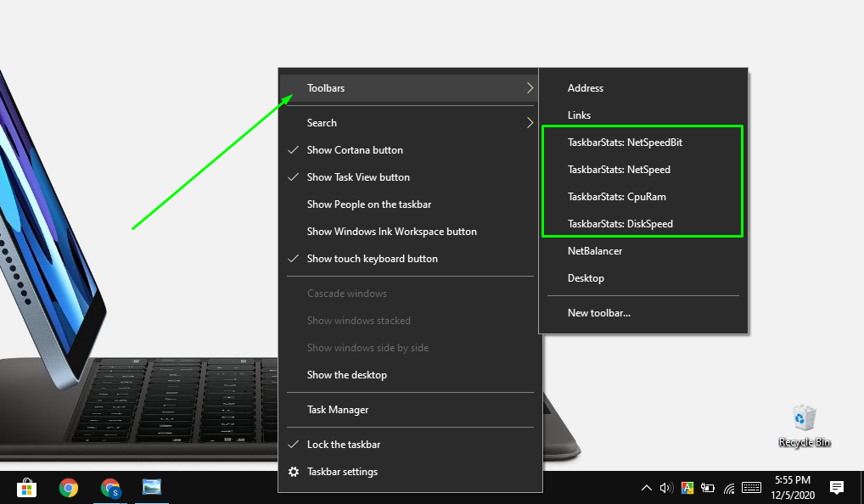Open Microsoft Store from the taskbar

click(x=27, y=487)
